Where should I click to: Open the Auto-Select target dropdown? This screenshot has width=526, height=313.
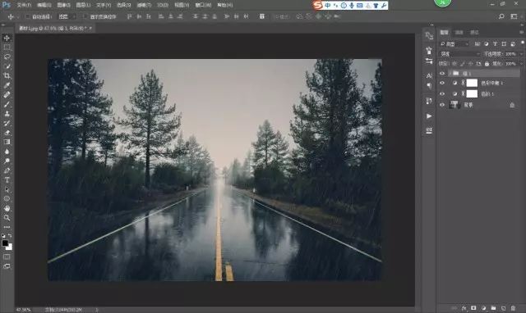(67, 16)
